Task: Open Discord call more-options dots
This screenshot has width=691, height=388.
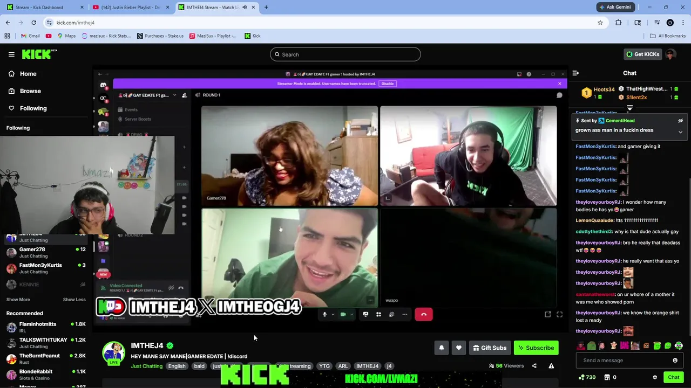Action: pos(404,314)
